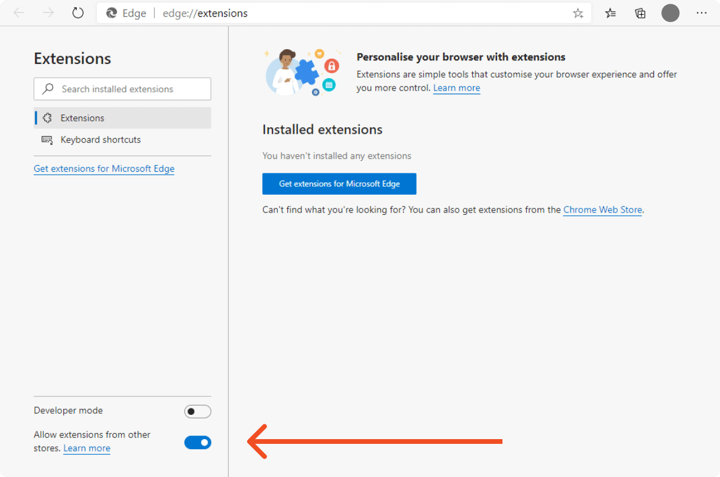Click the Forward navigation arrow

[x=48, y=13]
